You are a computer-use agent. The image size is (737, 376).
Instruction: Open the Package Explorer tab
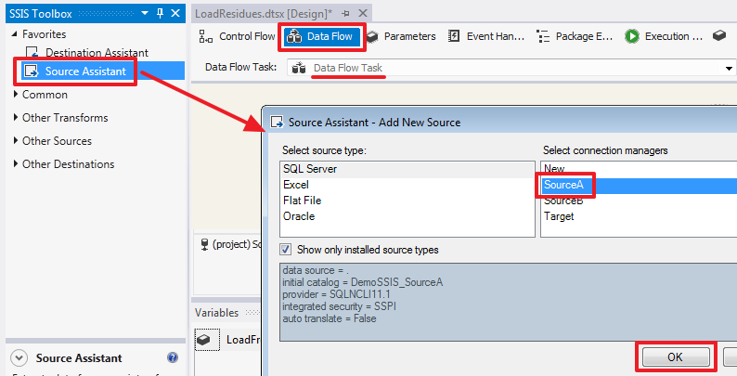point(575,36)
